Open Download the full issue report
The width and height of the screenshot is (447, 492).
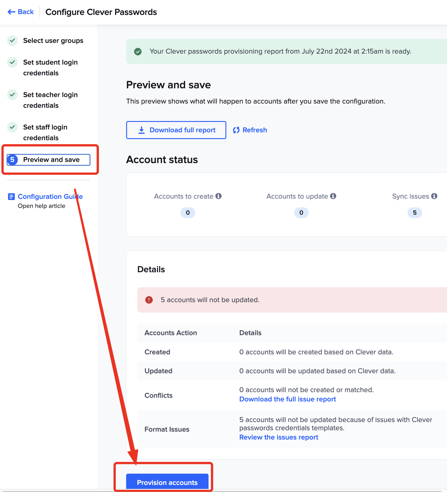point(288,399)
